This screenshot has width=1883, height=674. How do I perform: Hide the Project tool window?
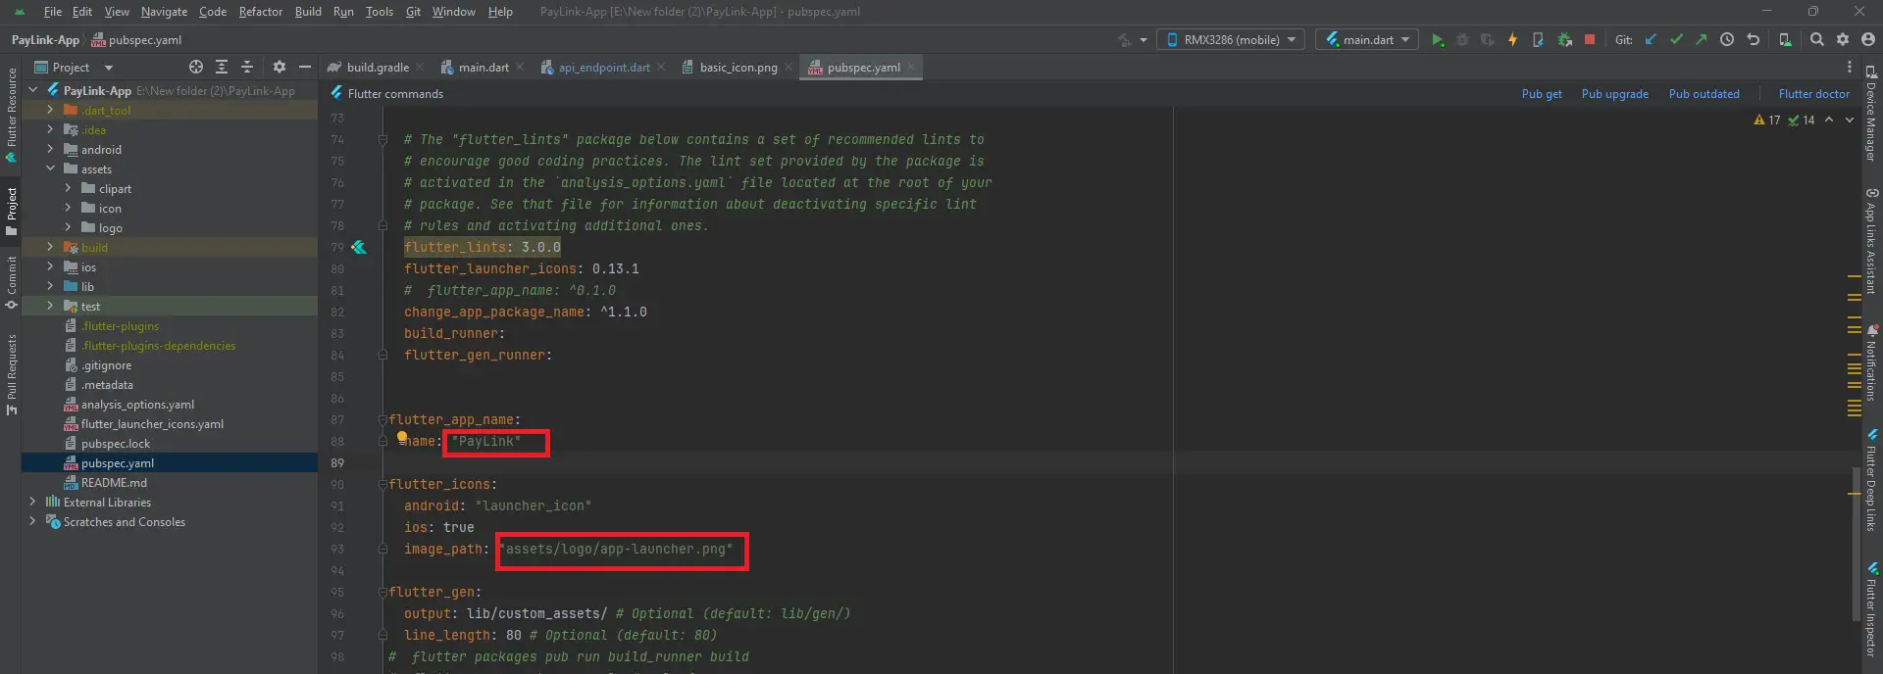[305, 68]
